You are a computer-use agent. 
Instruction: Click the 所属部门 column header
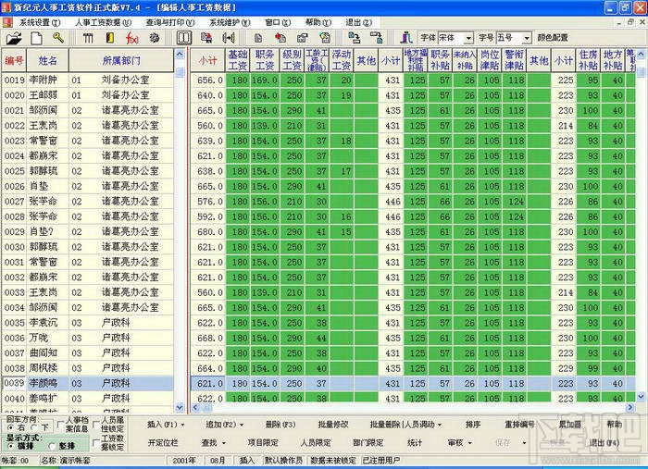coord(121,61)
